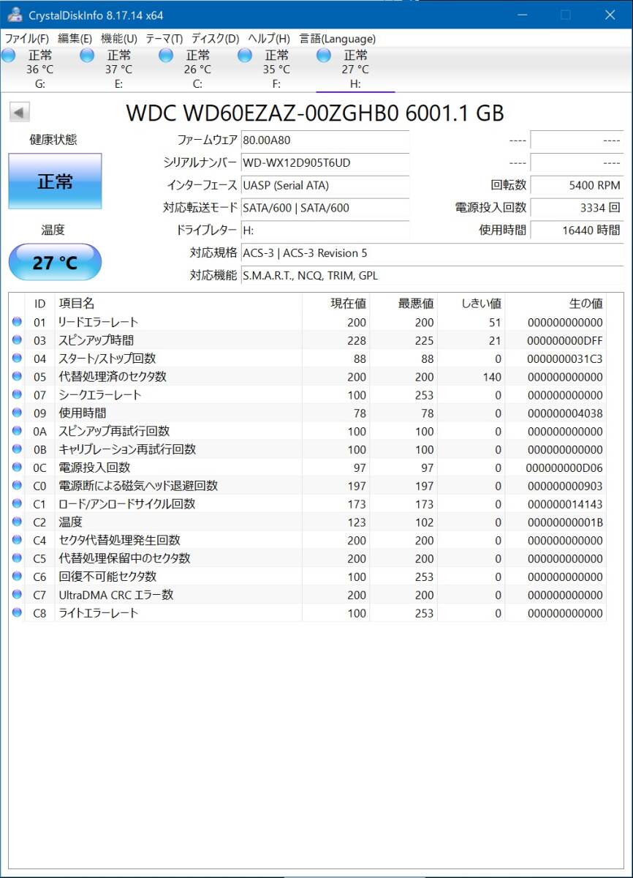
Task: Click the ID column header
Action: tap(40, 304)
